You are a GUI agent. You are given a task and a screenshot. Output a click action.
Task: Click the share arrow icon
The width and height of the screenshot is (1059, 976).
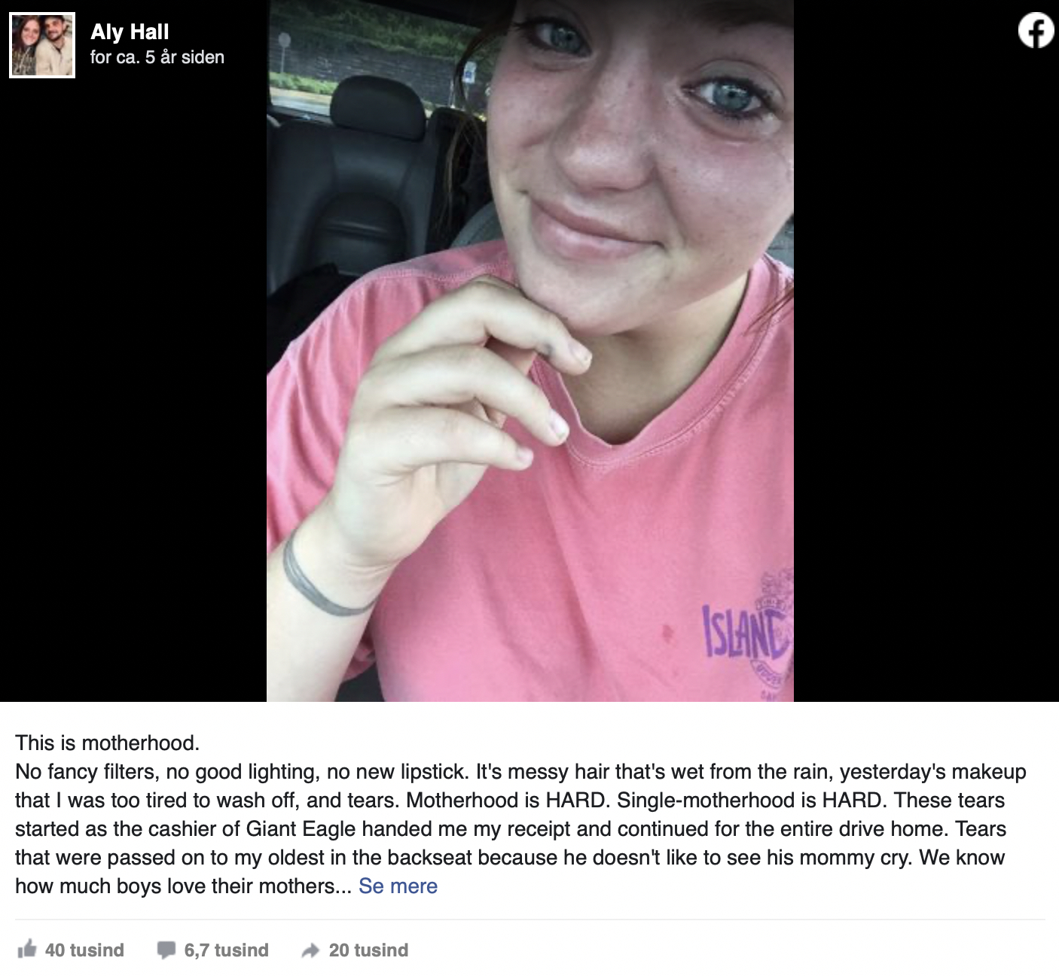(310, 950)
